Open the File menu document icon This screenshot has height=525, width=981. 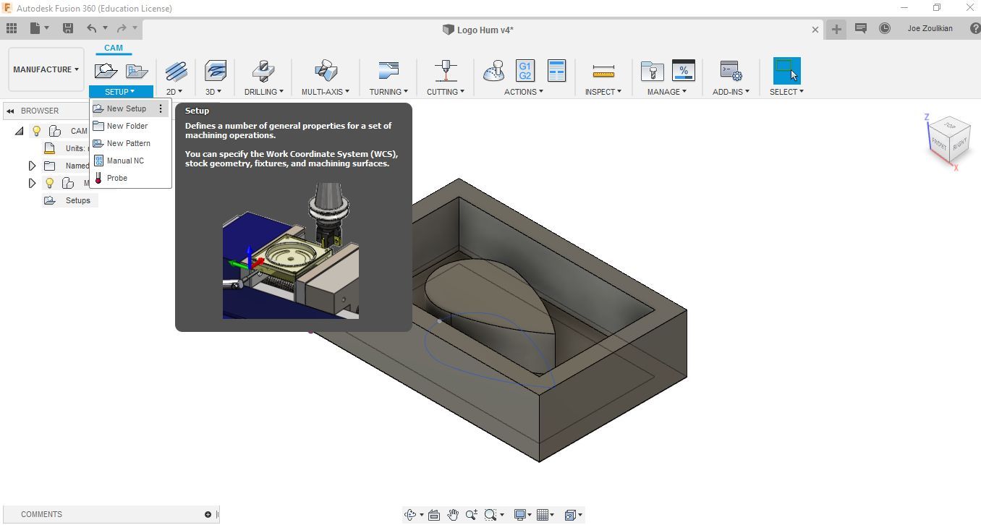point(35,28)
